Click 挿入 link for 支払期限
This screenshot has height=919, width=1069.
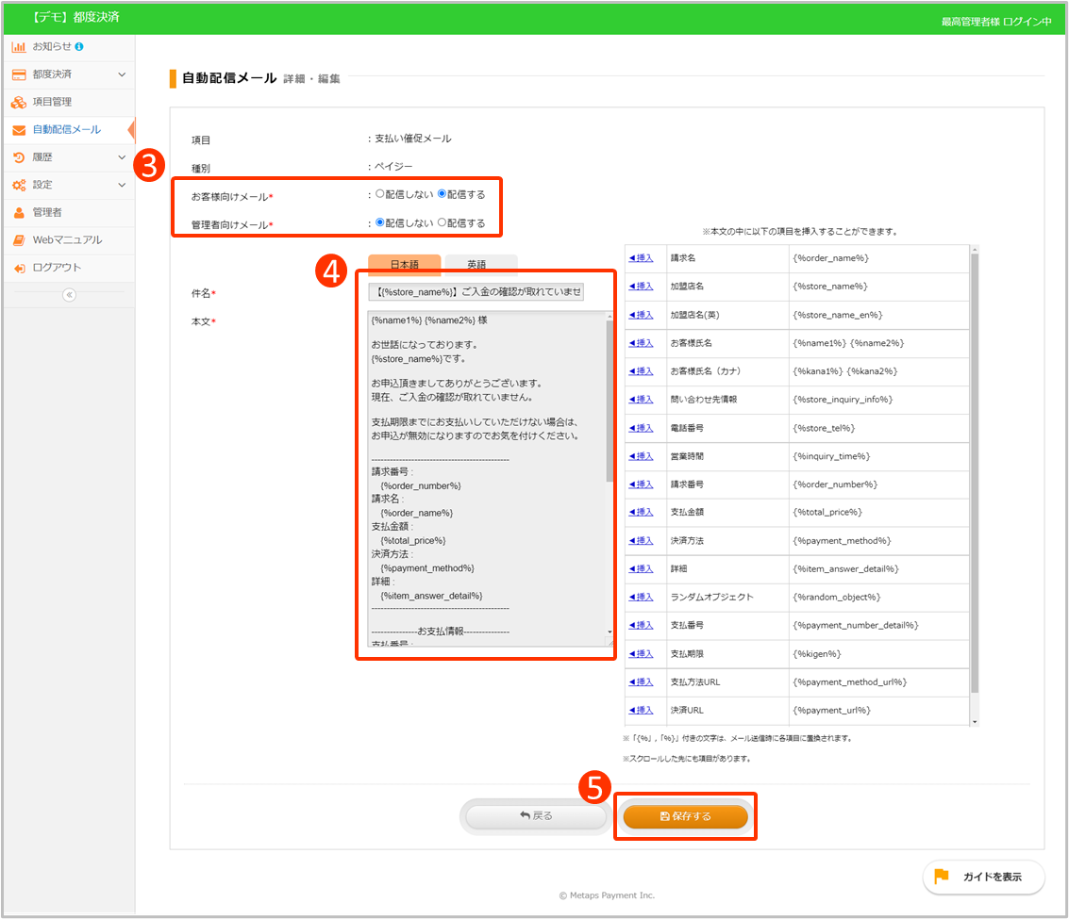coord(641,654)
